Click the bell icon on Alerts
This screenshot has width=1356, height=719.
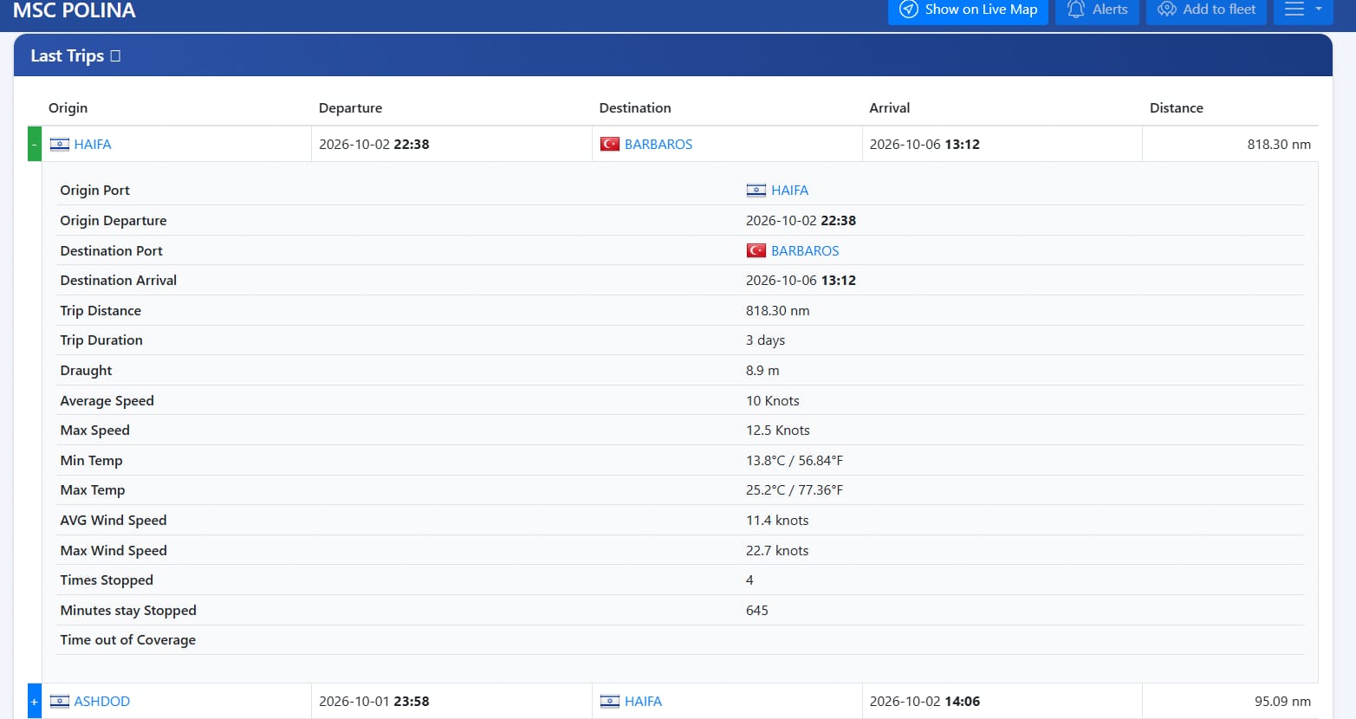coord(1076,10)
